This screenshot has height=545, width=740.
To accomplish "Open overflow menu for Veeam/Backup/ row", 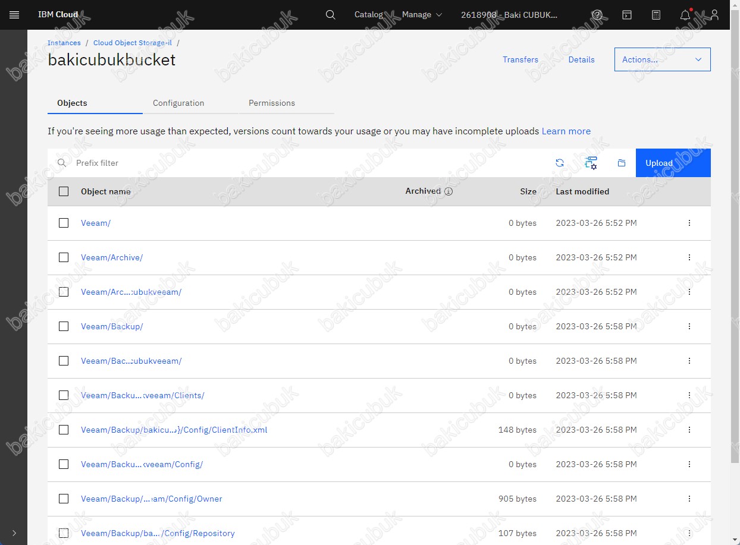I will click(x=689, y=326).
